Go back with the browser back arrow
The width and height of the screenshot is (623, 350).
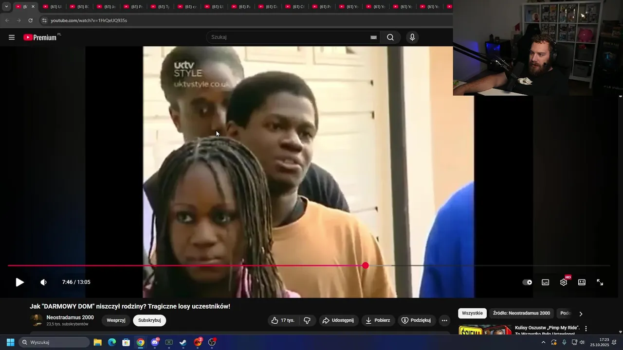pos(7,20)
